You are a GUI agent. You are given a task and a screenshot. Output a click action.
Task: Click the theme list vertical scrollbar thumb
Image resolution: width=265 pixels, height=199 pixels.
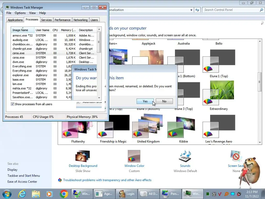pos(260,82)
